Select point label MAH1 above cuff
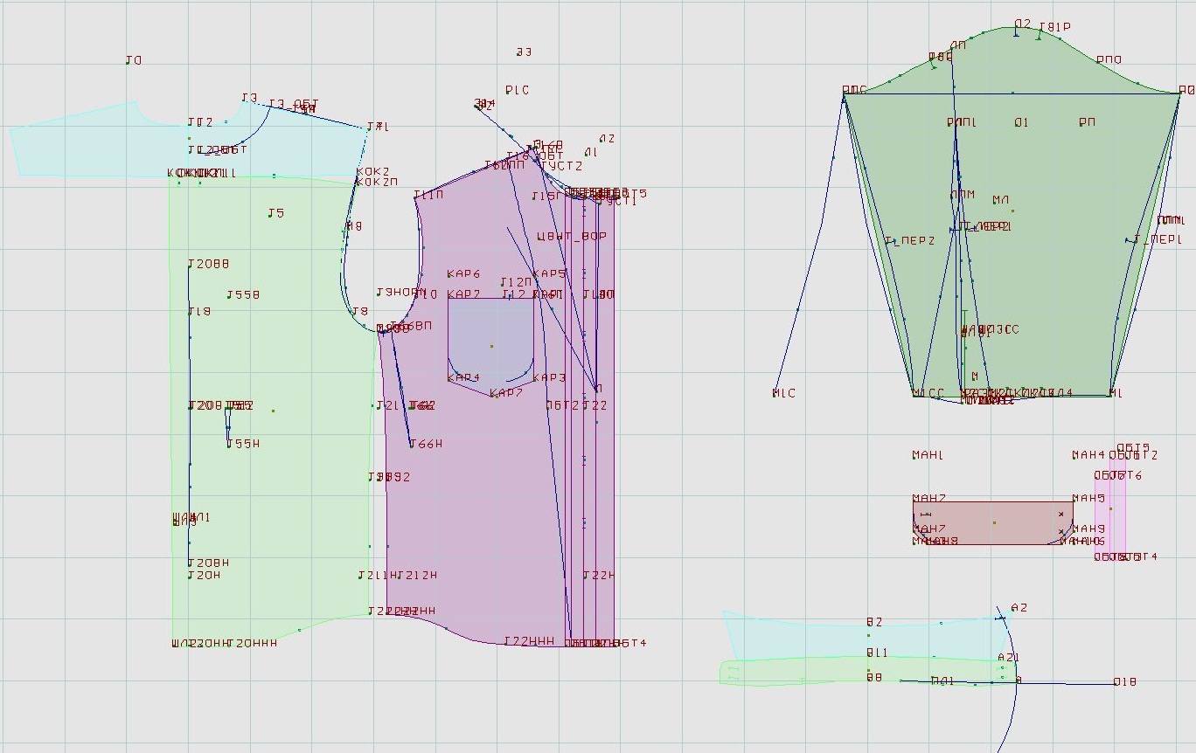Image resolution: width=1196 pixels, height=753 pixels. pyautogui.click(x=928, y=455)
